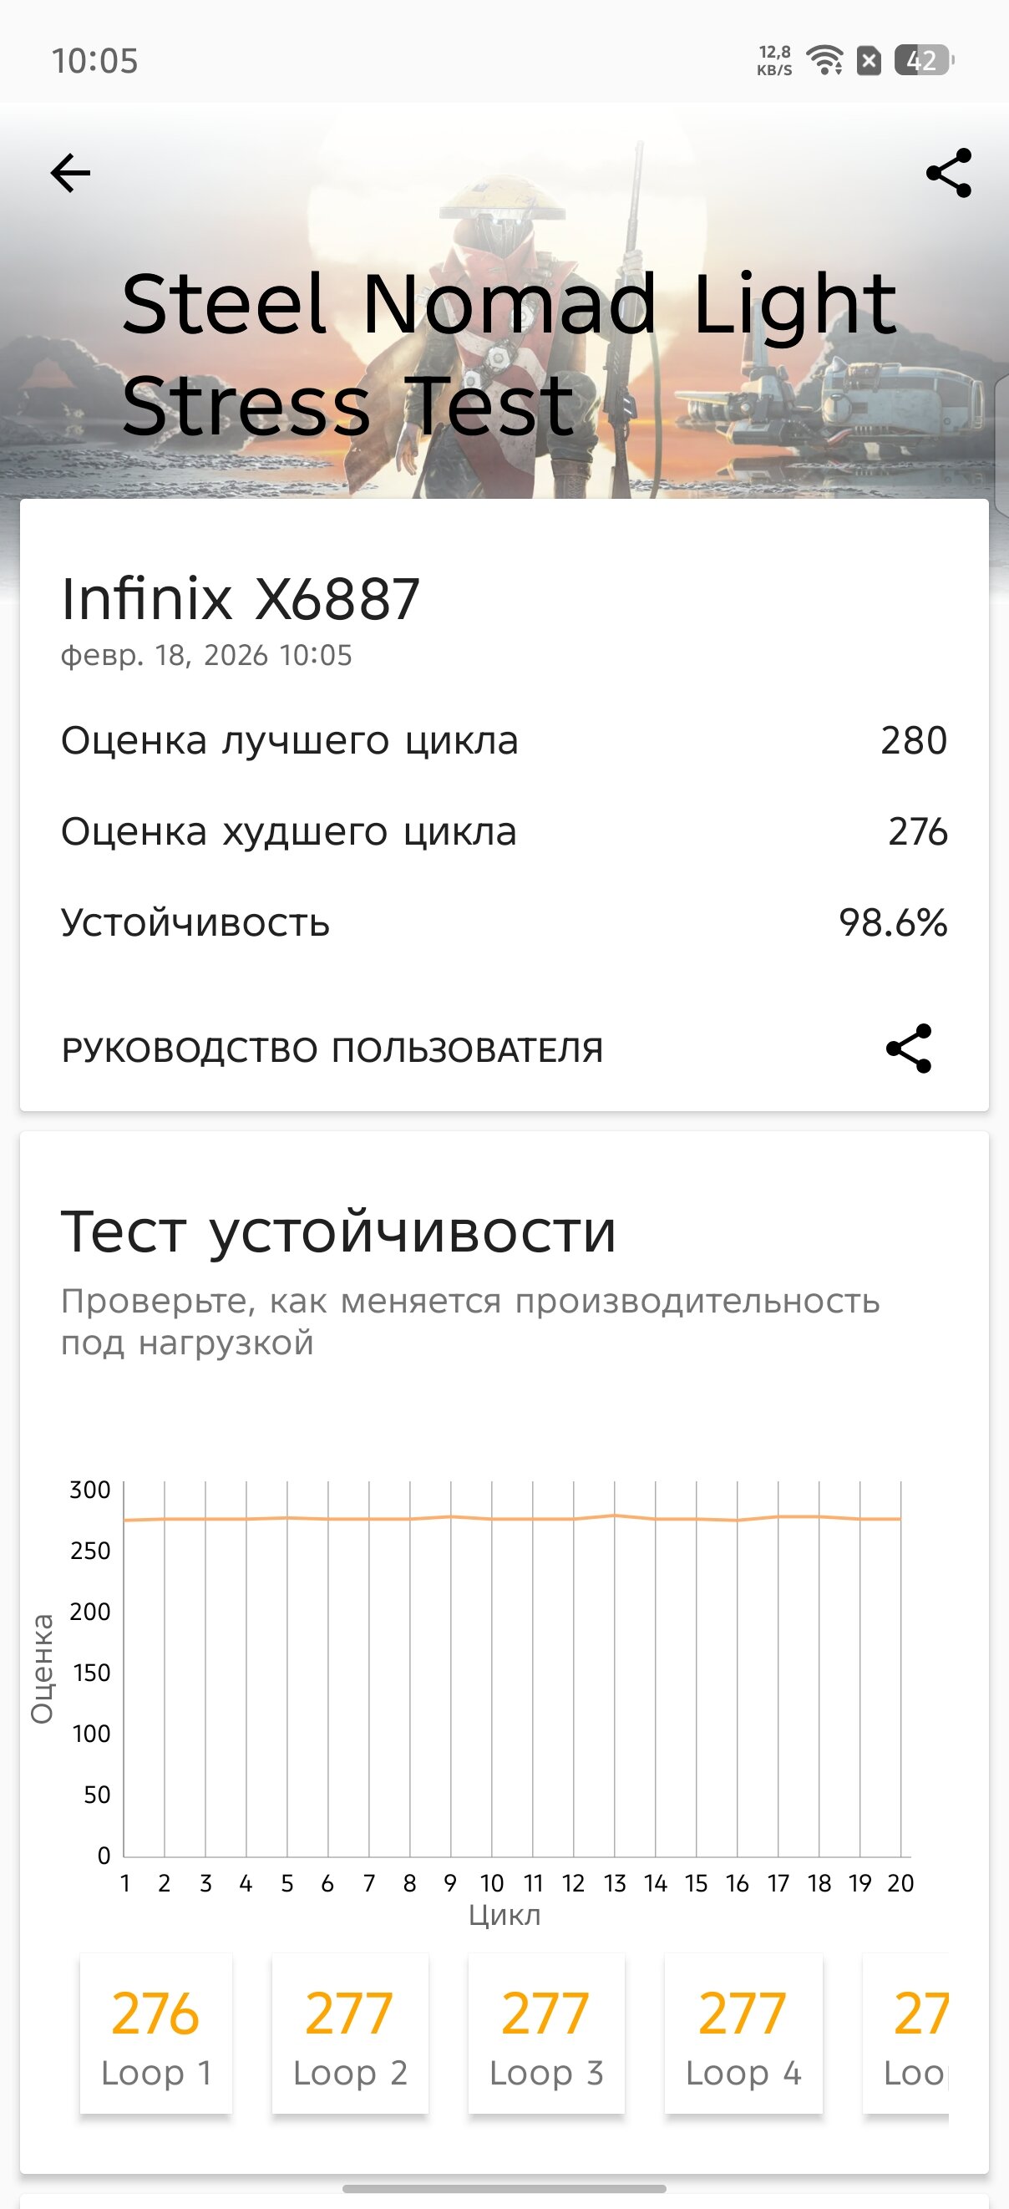Tap the SIM error status icon
This screenshot has height=2209, width=1009.
[869, 60]
